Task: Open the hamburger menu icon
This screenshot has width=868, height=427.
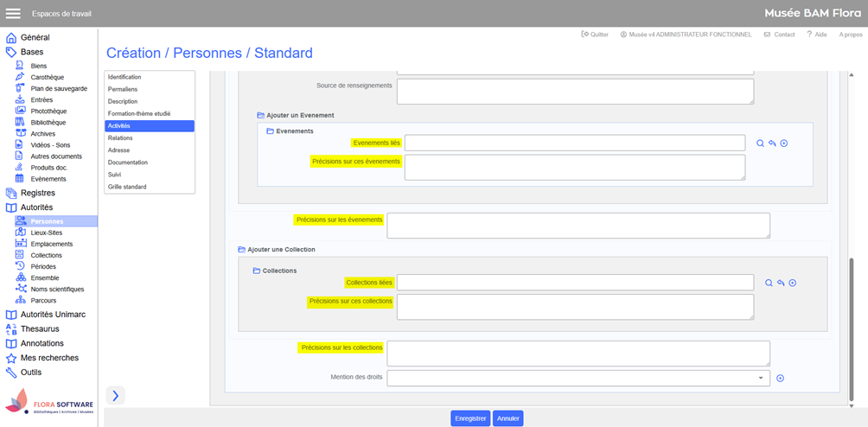Action: pyautogui.click(x=13, y=14)
